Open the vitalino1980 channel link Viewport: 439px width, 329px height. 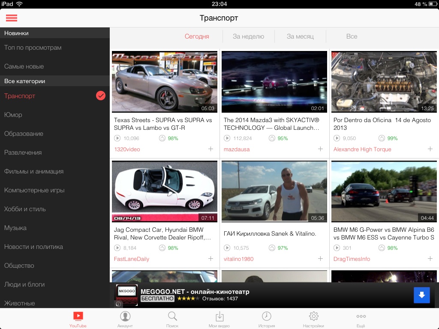(238, 259)
